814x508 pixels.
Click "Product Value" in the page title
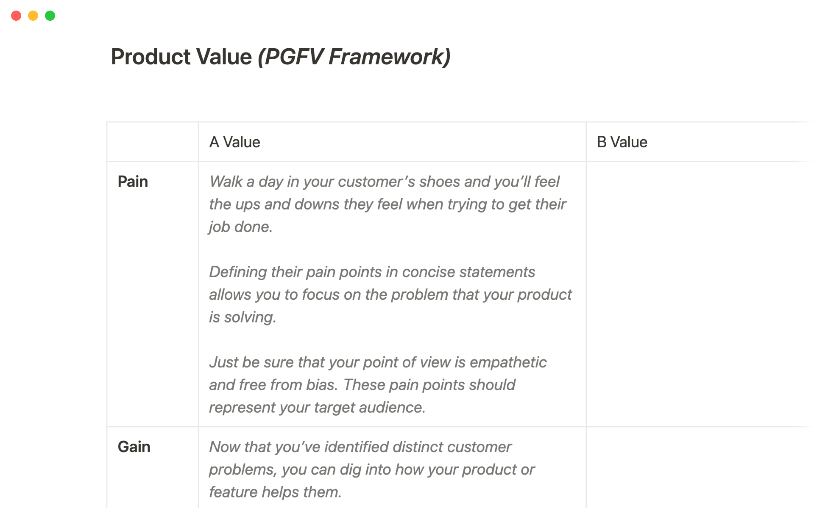181,57
